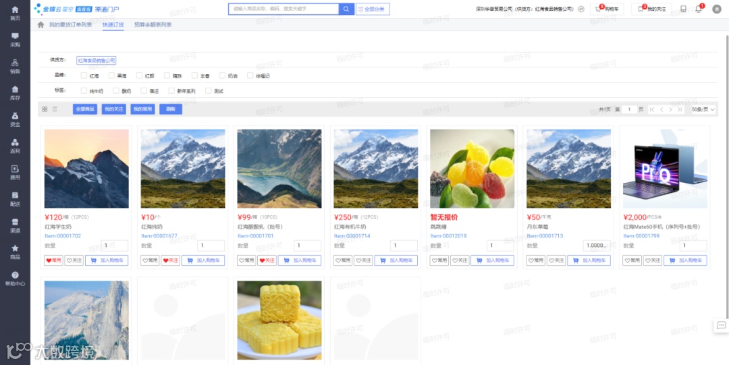This screenshot has height=365, width=729.
Task: Open the 配送 delivery sidebar module
Action: point(15,199)
